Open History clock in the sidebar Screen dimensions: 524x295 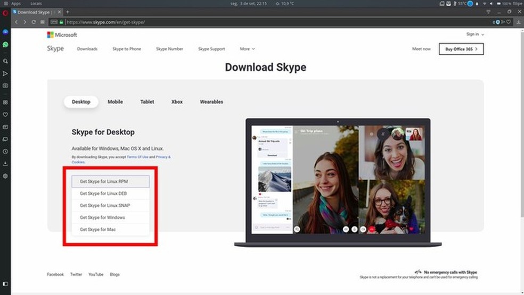pyautogui.click(x=5, y=151)
